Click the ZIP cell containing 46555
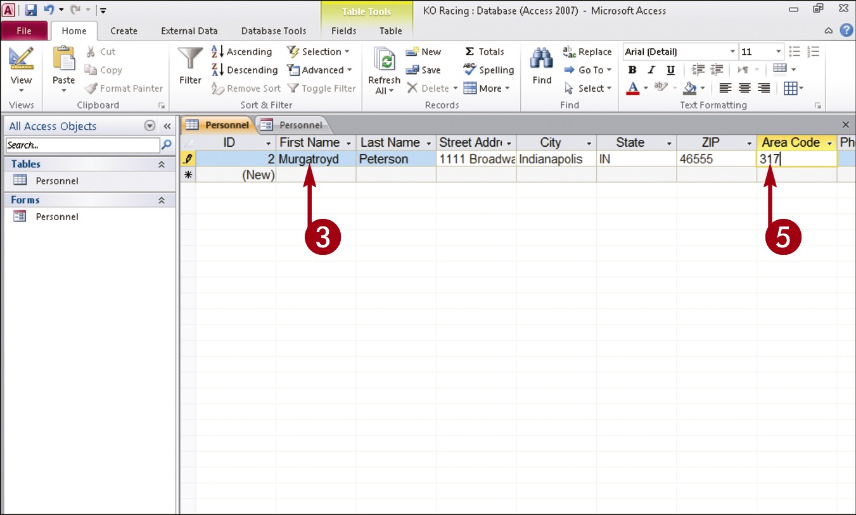This screenshot has height=515, width=856. (x=716, y=159)
